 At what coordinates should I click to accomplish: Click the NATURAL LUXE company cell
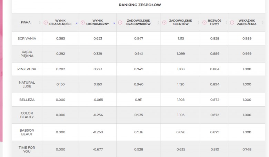point(27,84)
